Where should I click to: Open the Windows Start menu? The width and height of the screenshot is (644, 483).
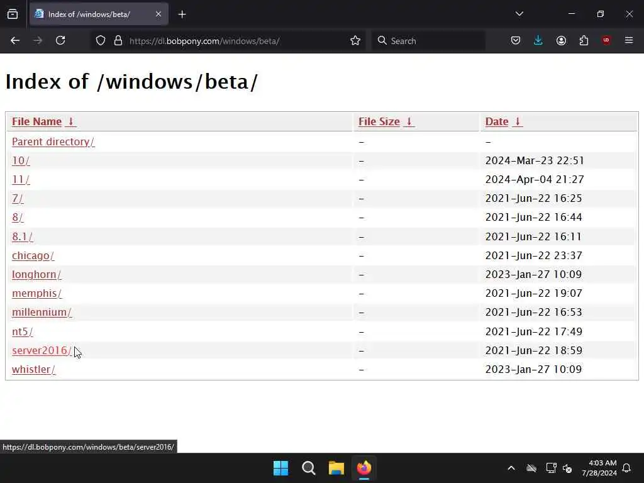coord(281,468)
